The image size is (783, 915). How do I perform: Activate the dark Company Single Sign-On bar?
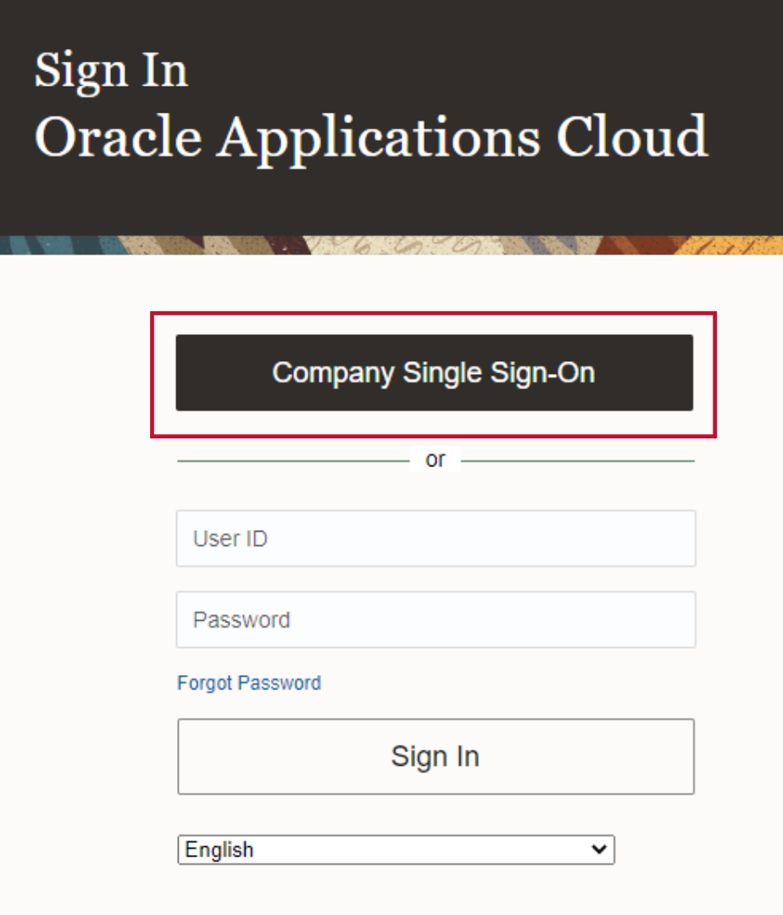tap(433, 372)
